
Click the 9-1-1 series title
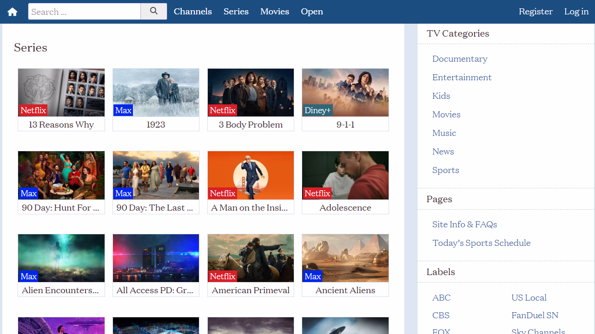pos(345,124)
